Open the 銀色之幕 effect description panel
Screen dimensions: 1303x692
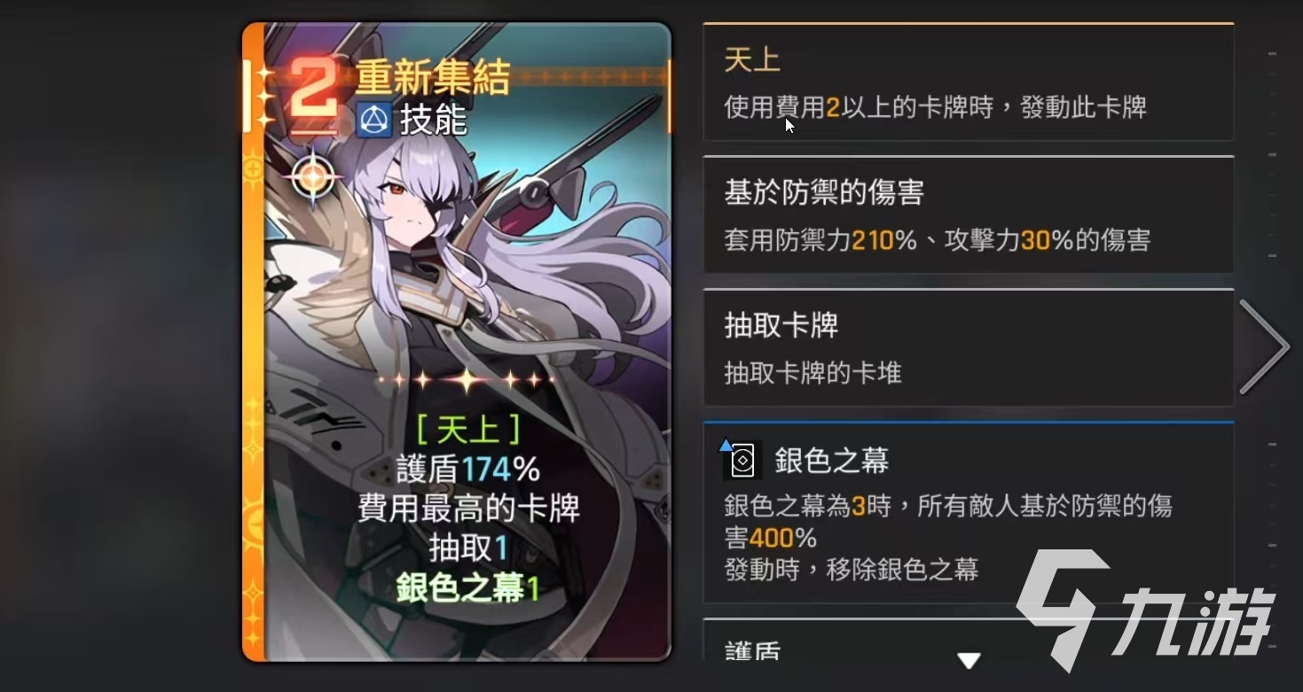(968, 513)
